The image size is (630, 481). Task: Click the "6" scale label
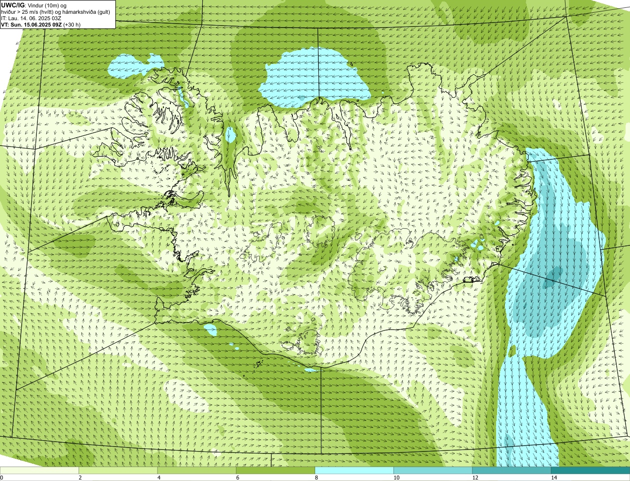click(x=237, y=478)
